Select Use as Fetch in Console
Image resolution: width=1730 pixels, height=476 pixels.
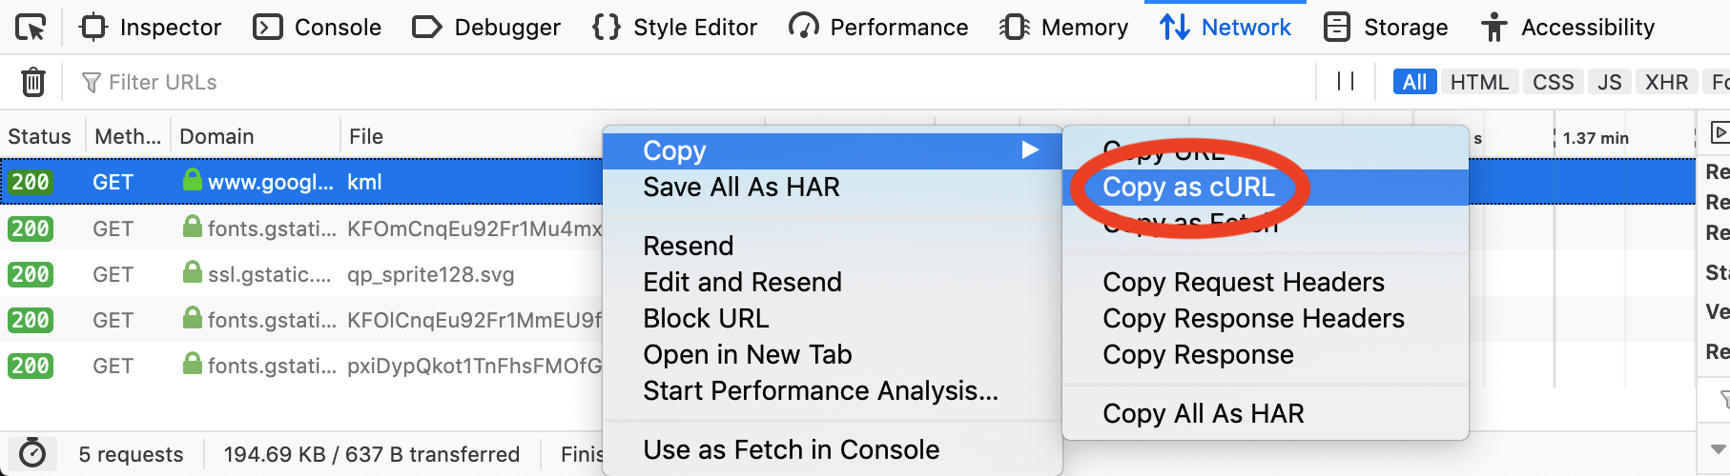coord(791,449)
